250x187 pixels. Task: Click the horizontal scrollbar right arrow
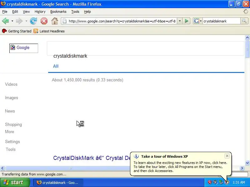[242, 168]
